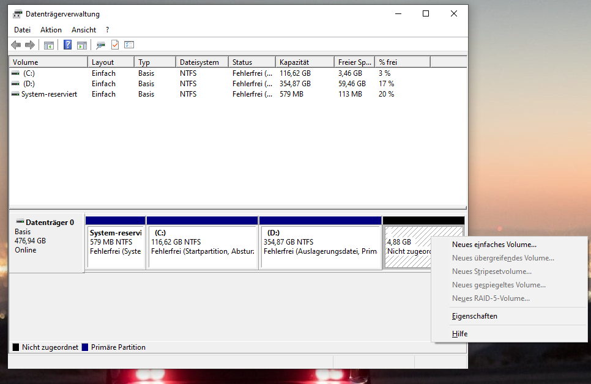Click the 17 % free value

(386, 84)
